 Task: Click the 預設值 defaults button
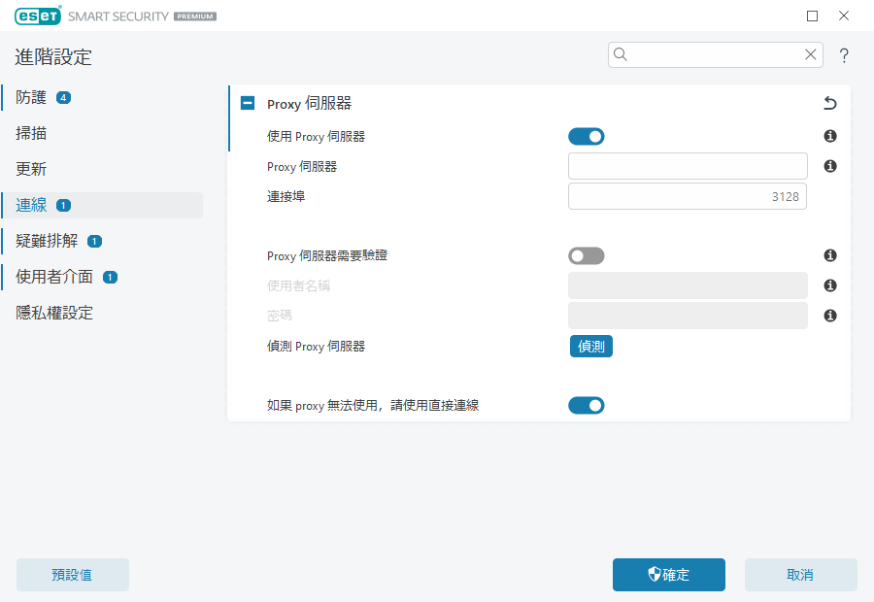[73, 575]
